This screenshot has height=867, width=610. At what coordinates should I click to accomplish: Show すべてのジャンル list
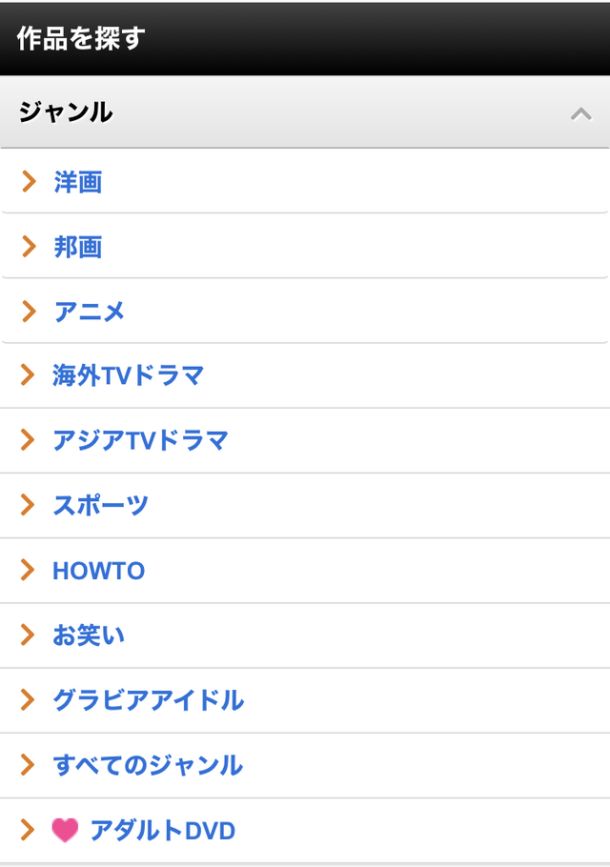click(x=148, y=765)
